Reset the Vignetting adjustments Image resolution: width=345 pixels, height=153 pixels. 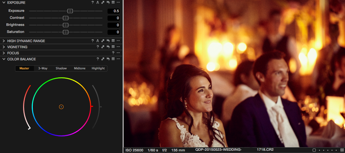click(108, 47)
